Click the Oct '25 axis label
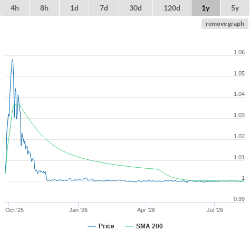This screenshot has height=240, width=250. 14,210
